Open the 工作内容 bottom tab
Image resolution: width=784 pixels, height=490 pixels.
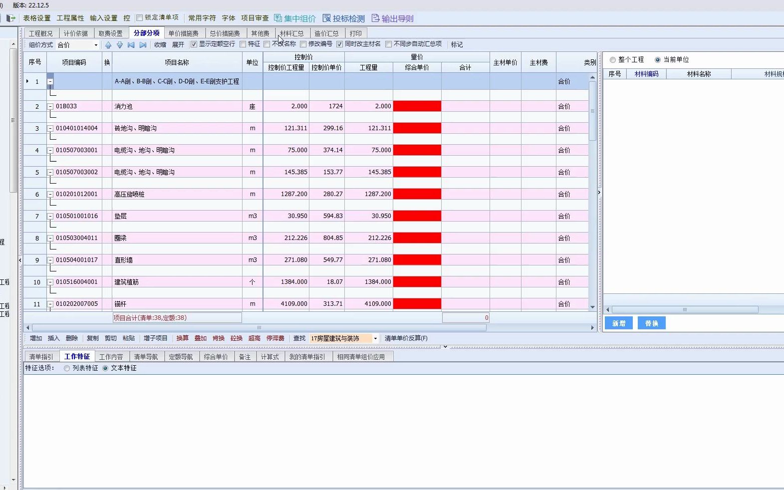tap(111, 357)
